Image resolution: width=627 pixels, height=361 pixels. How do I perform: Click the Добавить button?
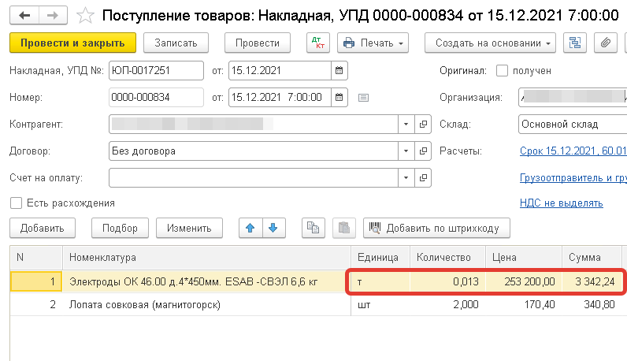[43, 228]
